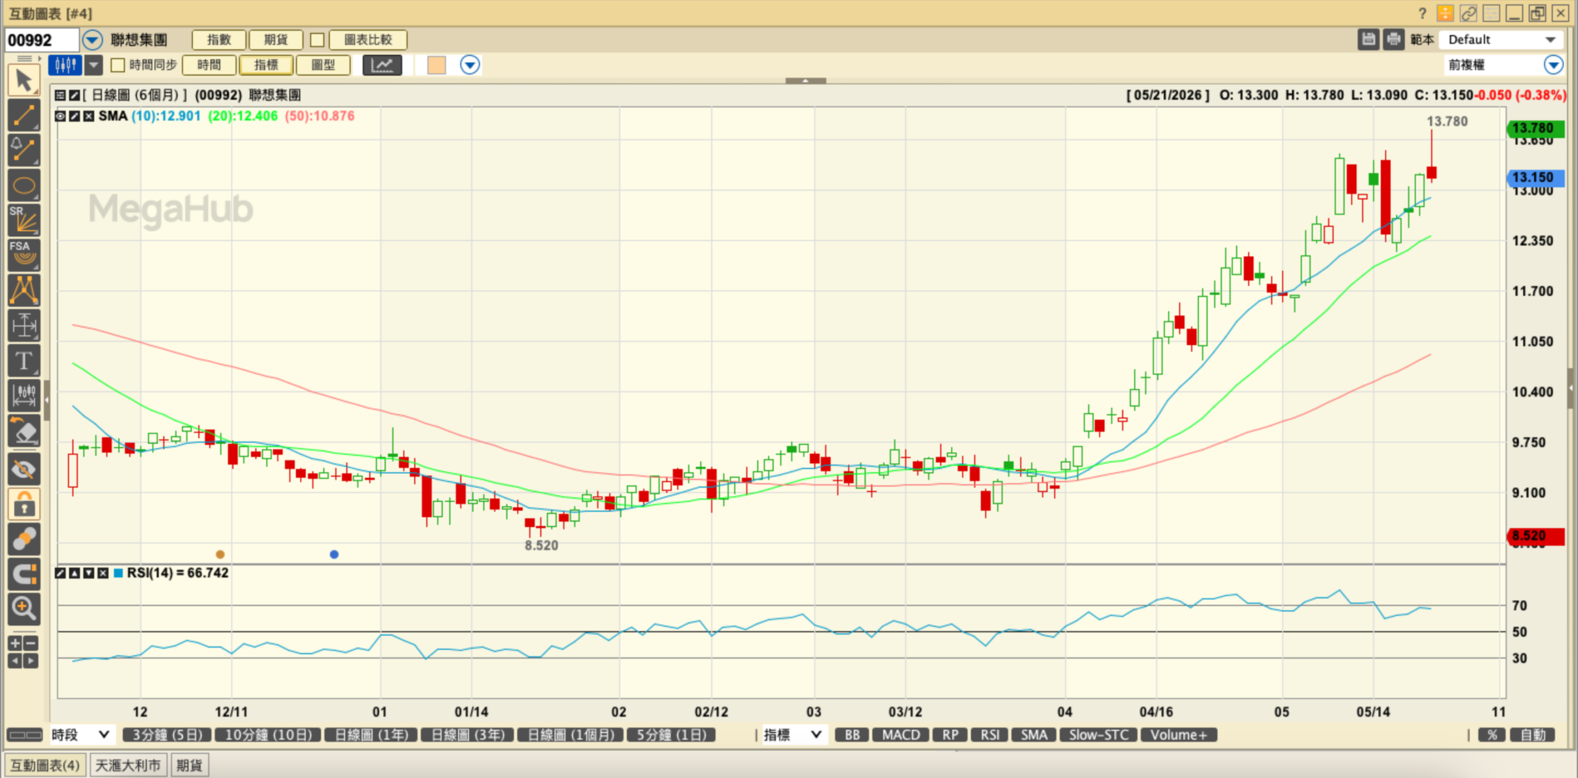This screenshot has height=778, width=1578.
Task: Open the 時段 period dropdown
Action: (x=81, y=734)
